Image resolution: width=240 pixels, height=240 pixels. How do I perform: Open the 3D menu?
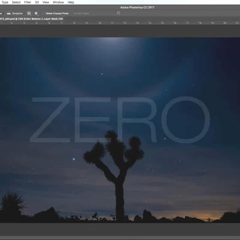pyautogui.click(x=37, y=2)
